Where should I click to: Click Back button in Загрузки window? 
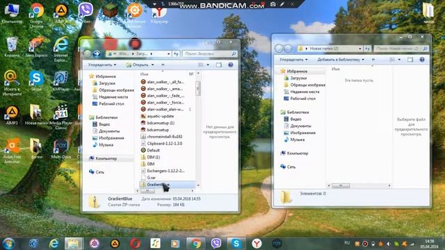tap(88, 53)
